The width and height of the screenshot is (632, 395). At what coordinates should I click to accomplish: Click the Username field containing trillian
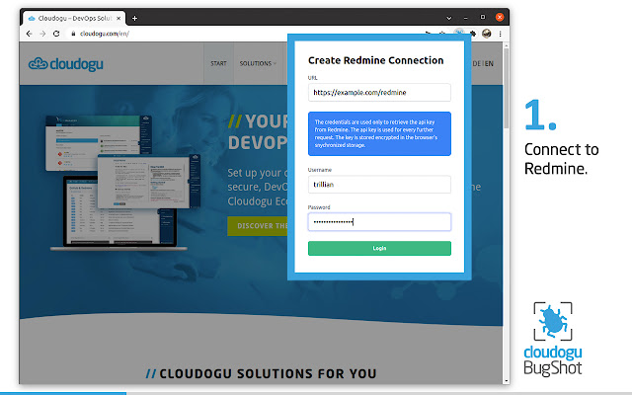379,185
